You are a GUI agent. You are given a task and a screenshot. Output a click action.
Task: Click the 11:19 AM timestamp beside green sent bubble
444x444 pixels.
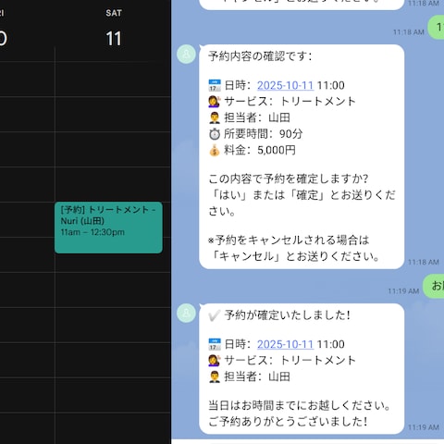coord(403,291)
